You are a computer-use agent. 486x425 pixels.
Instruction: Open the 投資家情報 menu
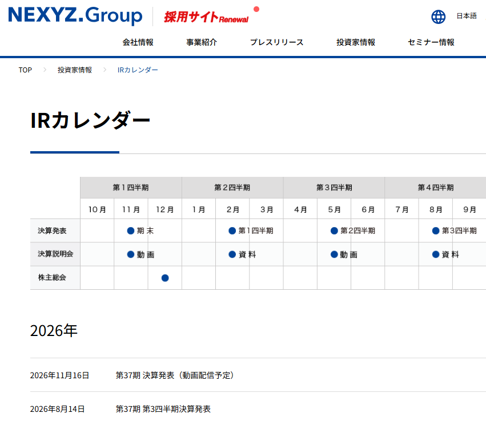pos(356,42)
